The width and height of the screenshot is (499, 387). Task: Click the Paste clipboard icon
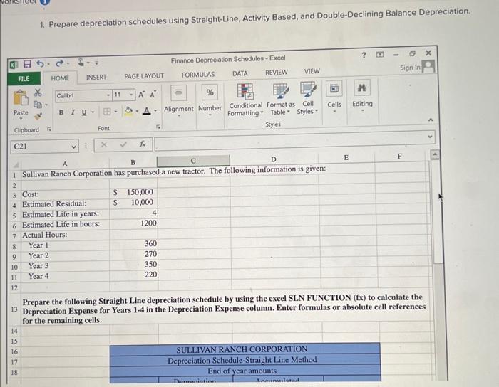tap(21, 97)
